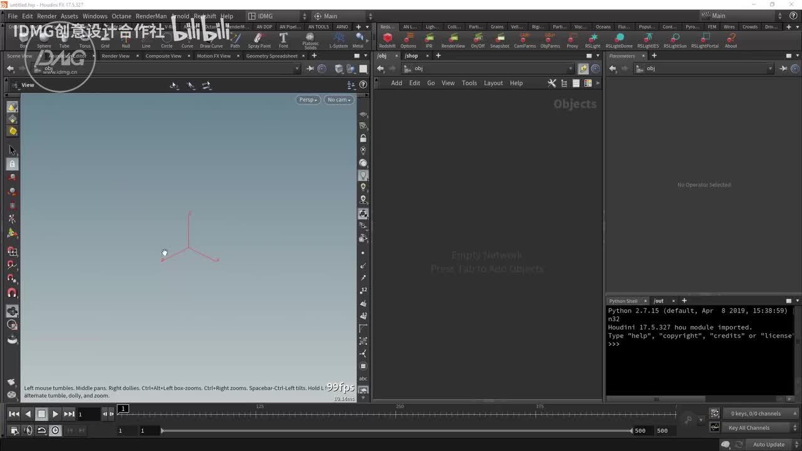Add an RSLightPortal light

(705, 41)
